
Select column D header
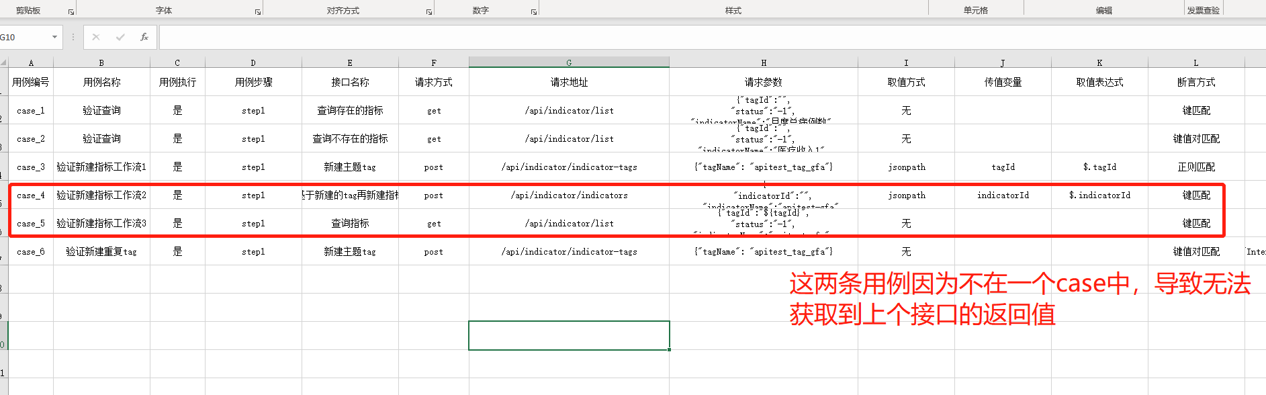(253, 62)
